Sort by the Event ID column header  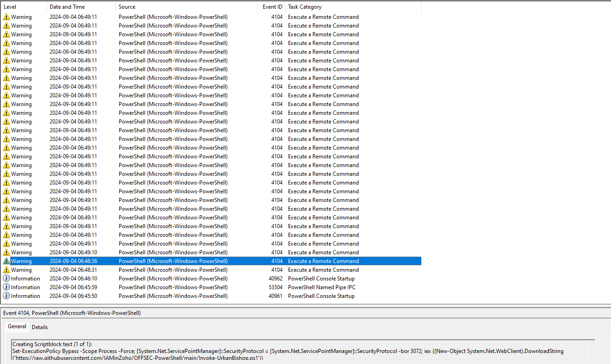[x=271, y=7]
